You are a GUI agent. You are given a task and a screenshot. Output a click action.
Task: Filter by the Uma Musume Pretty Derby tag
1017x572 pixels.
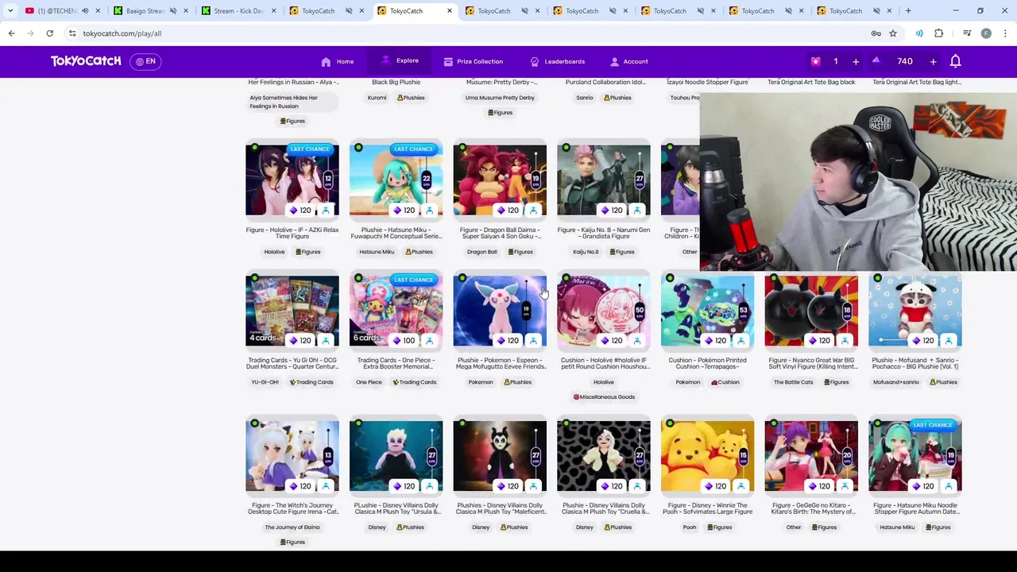pyautogui.click(x=500, y=98)
